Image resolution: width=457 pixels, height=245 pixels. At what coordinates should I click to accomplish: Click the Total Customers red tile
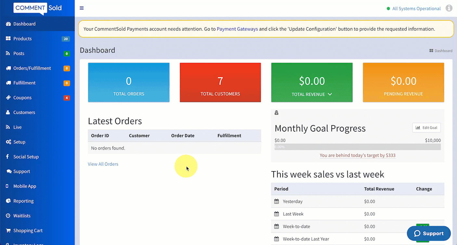pos(220,83)
